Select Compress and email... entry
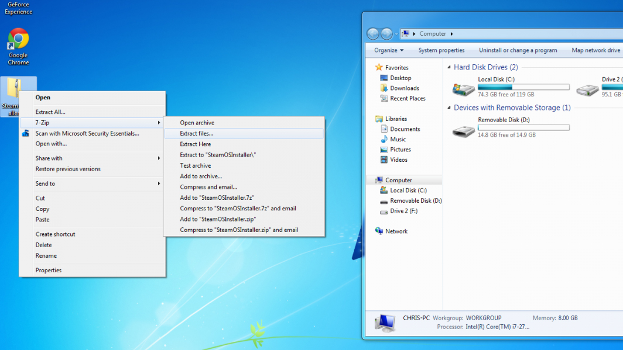 coord(244,187)
